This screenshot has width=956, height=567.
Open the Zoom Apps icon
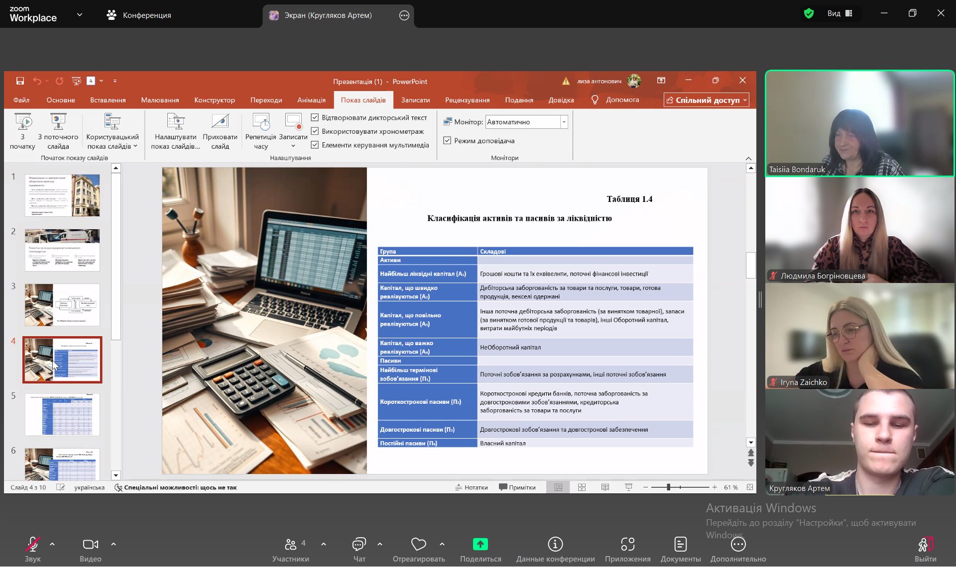pyautogui.click(x=627, y=545)
